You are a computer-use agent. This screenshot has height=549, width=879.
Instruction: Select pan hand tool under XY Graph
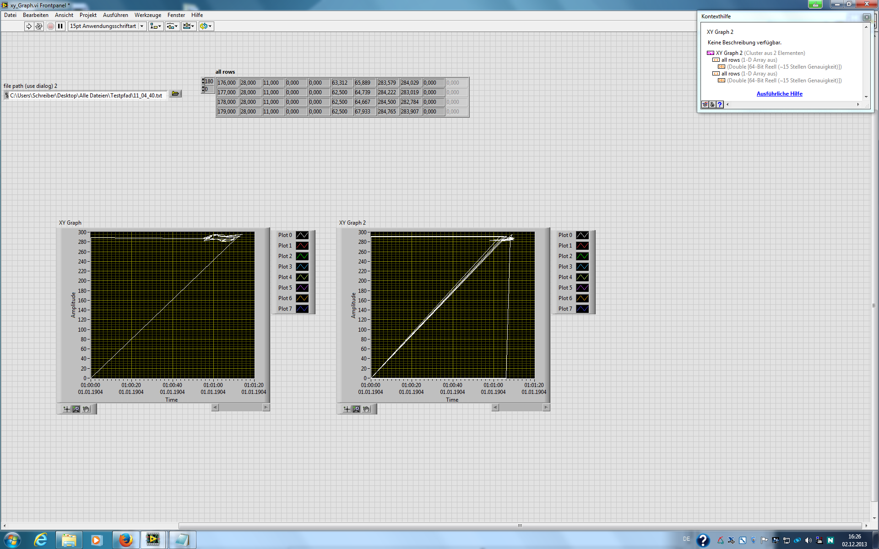click(86, 409)
